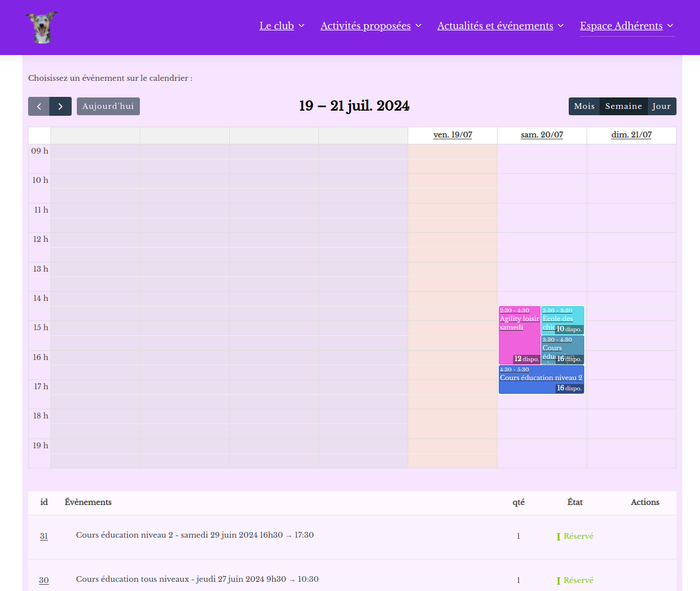Screen dimensions: 700x591
Task: Open reservation id 30 link
Action: 44,581
